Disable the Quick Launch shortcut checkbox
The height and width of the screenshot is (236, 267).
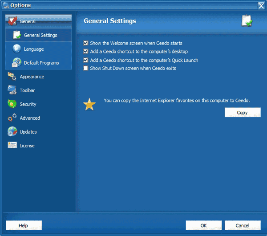click(x=85, y=60)
